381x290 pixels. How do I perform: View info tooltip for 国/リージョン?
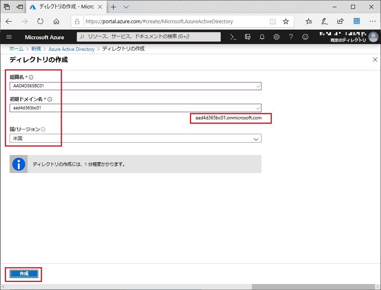(x=43, y=129)
